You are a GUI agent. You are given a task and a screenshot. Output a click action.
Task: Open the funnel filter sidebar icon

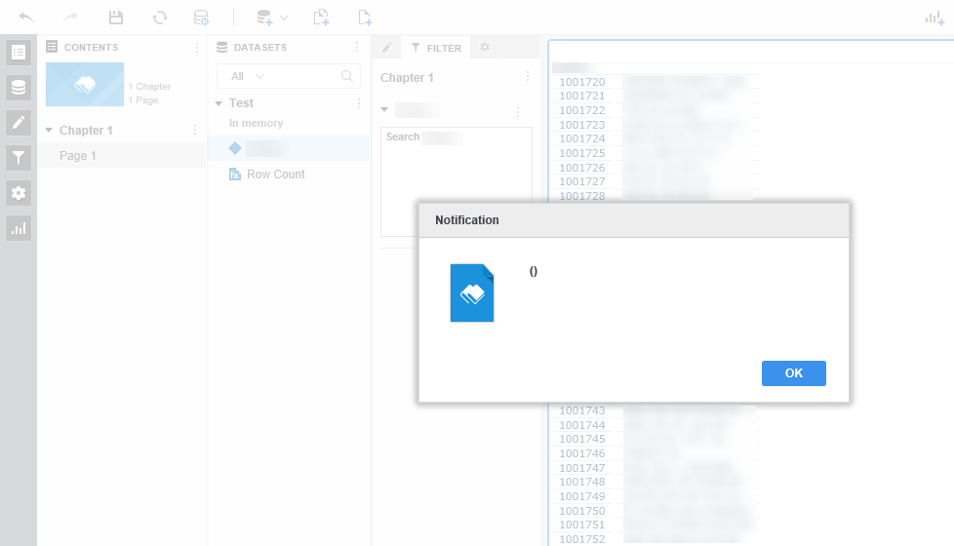point(19,158)
